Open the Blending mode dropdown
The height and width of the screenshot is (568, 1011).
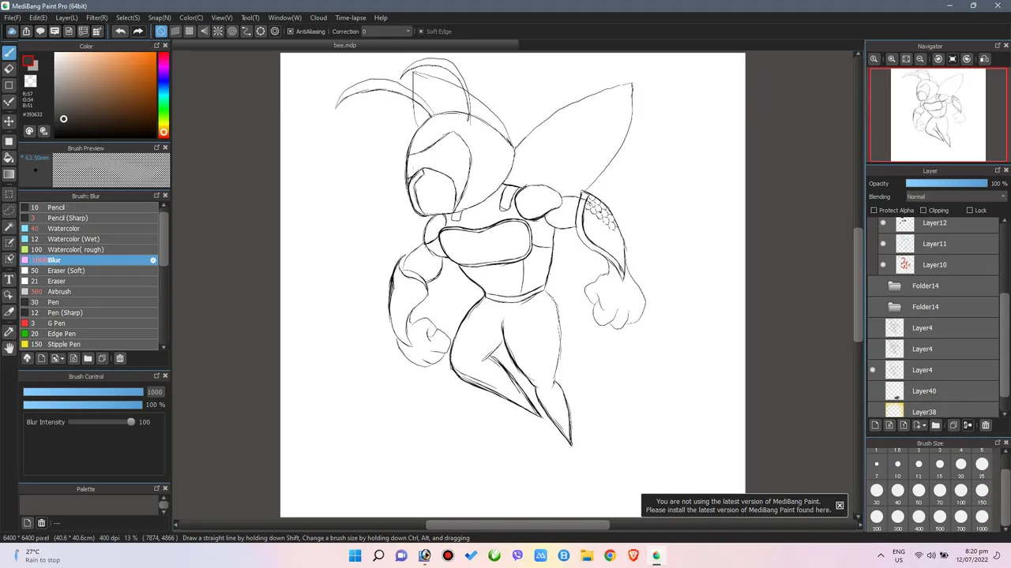(x=956, y=196)
